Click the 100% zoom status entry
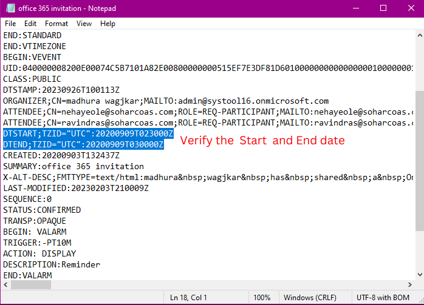The image size is (424, 305). click(262, 298)
